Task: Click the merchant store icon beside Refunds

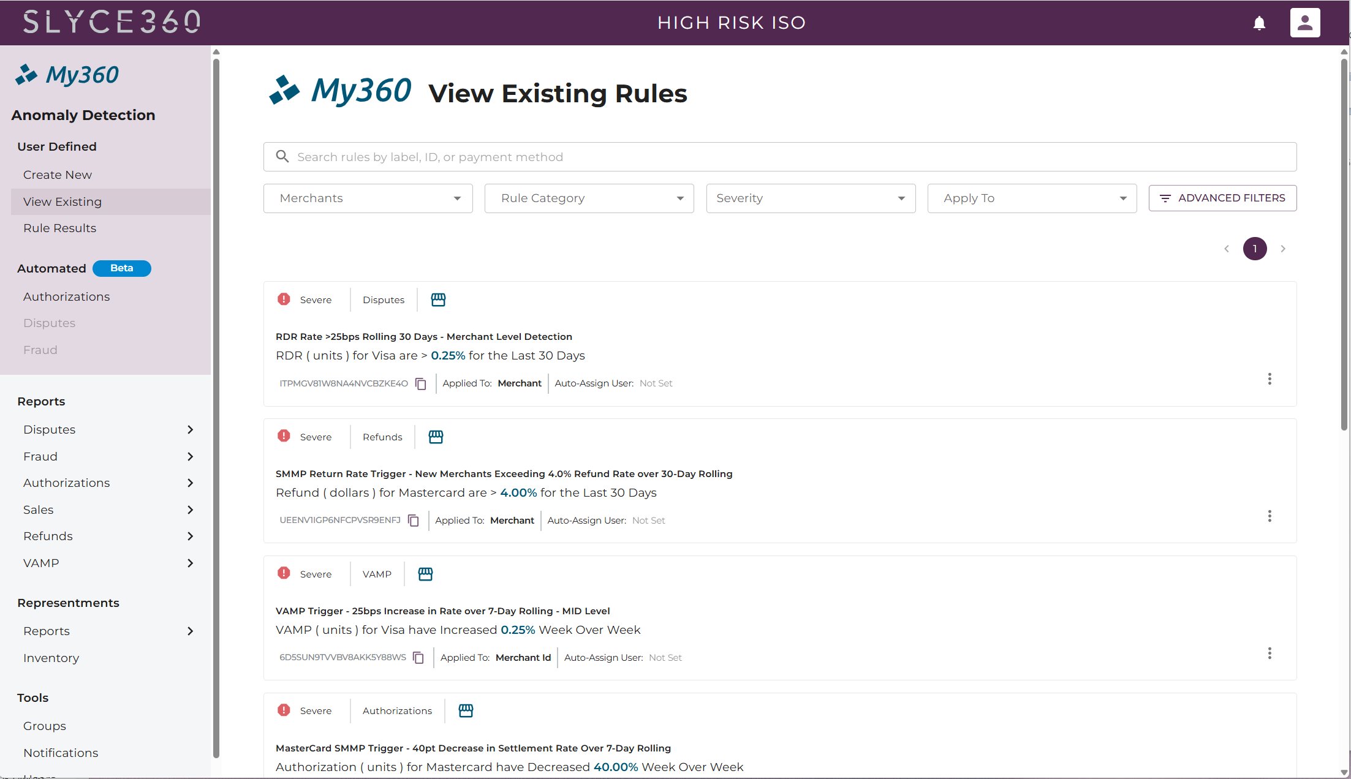Action: 436,437
